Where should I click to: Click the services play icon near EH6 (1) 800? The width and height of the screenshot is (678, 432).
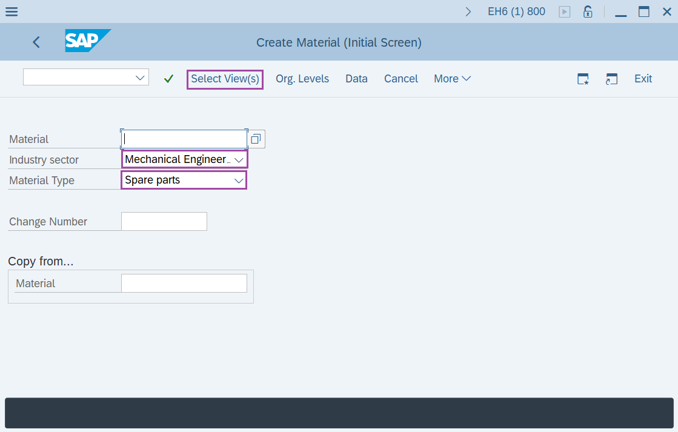click(x=564, y=11)
